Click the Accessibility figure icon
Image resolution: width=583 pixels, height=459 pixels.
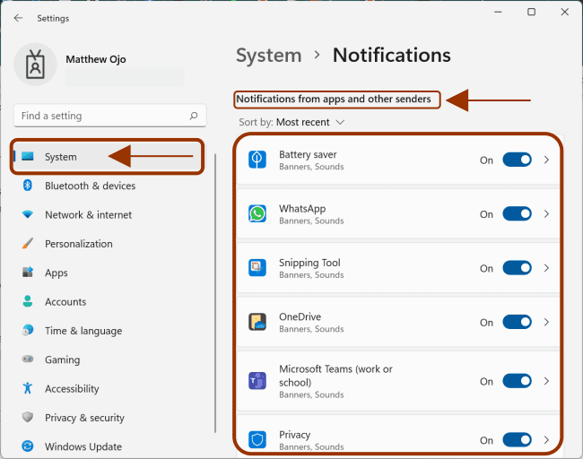pos(28,388)
